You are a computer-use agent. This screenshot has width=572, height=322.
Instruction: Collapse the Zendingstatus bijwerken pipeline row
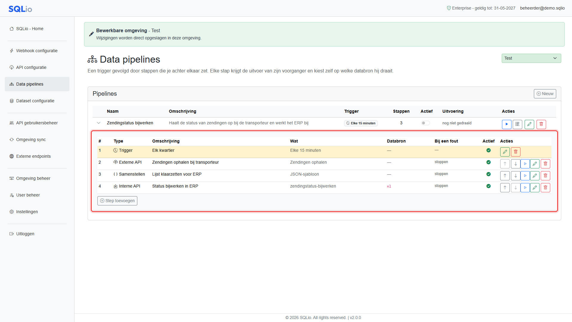[99, 123]
